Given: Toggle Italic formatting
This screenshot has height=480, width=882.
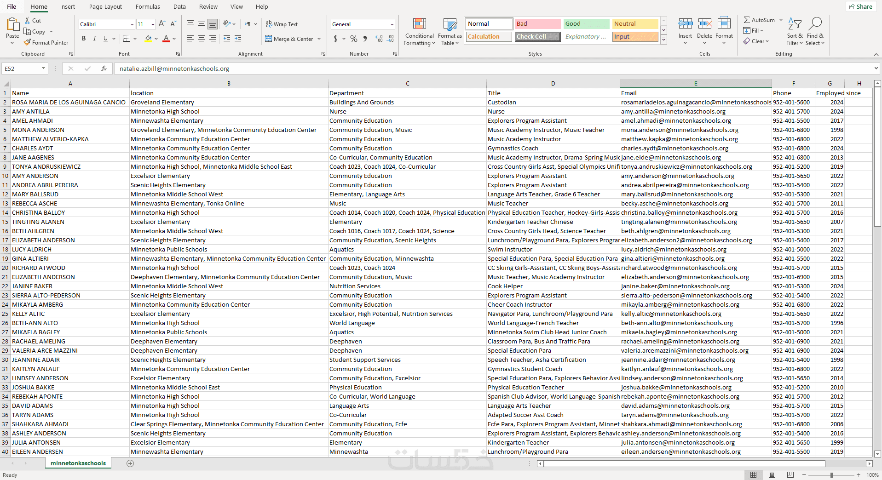Looking at the screenshot, I should pos(95,39).
